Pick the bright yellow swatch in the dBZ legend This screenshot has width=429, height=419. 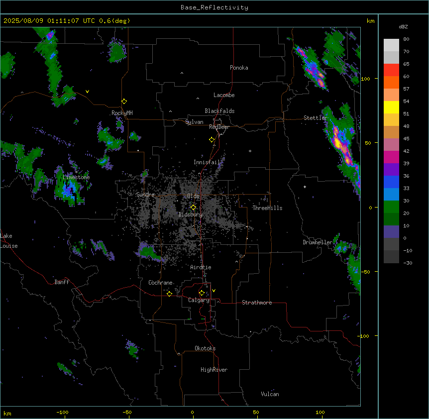point(391,107)
